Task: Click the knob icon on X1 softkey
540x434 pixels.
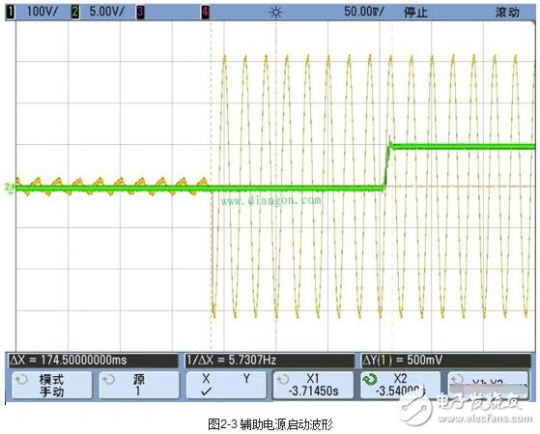Action: click(283, 380)
